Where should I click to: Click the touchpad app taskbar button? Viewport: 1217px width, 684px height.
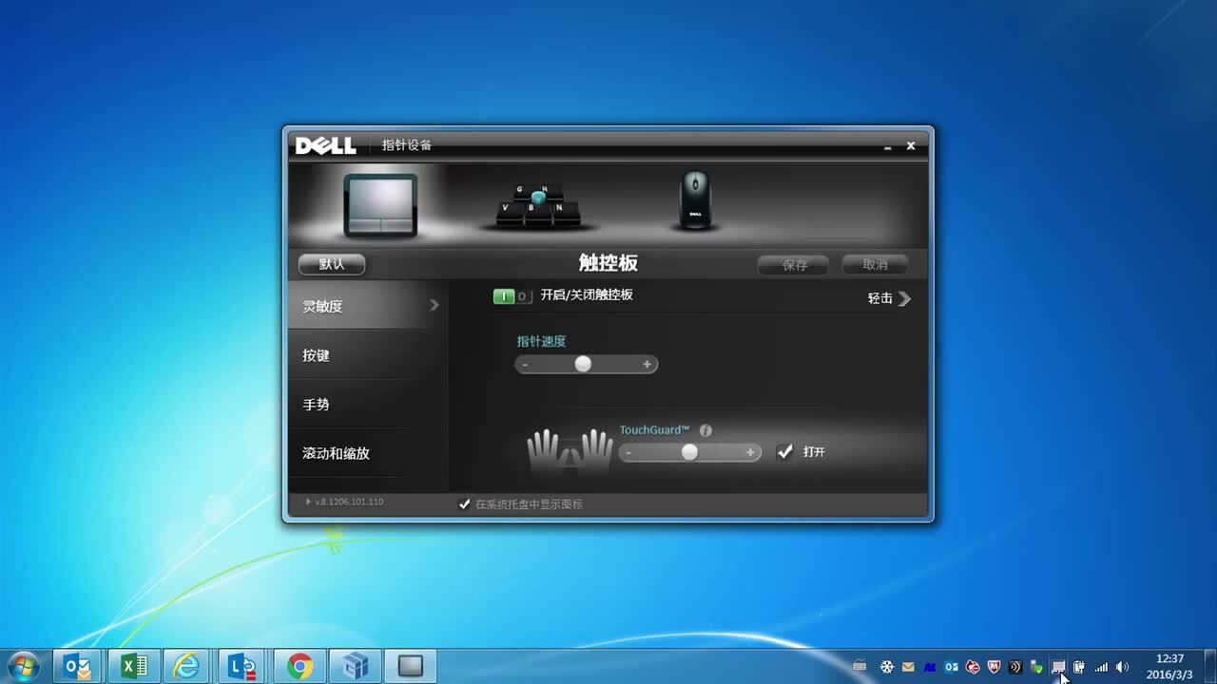pos(410,667)
